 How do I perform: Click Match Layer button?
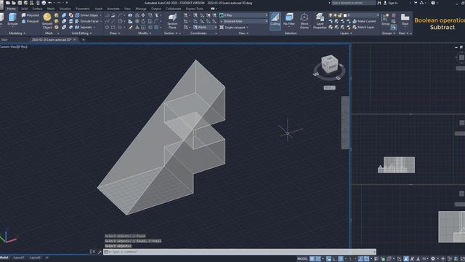pos(363,28)
